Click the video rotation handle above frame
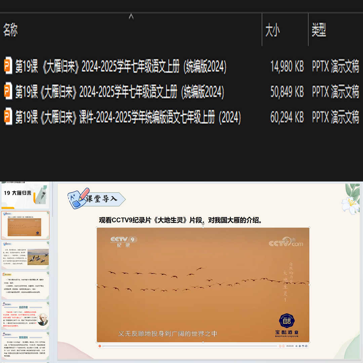 [203, 224]
